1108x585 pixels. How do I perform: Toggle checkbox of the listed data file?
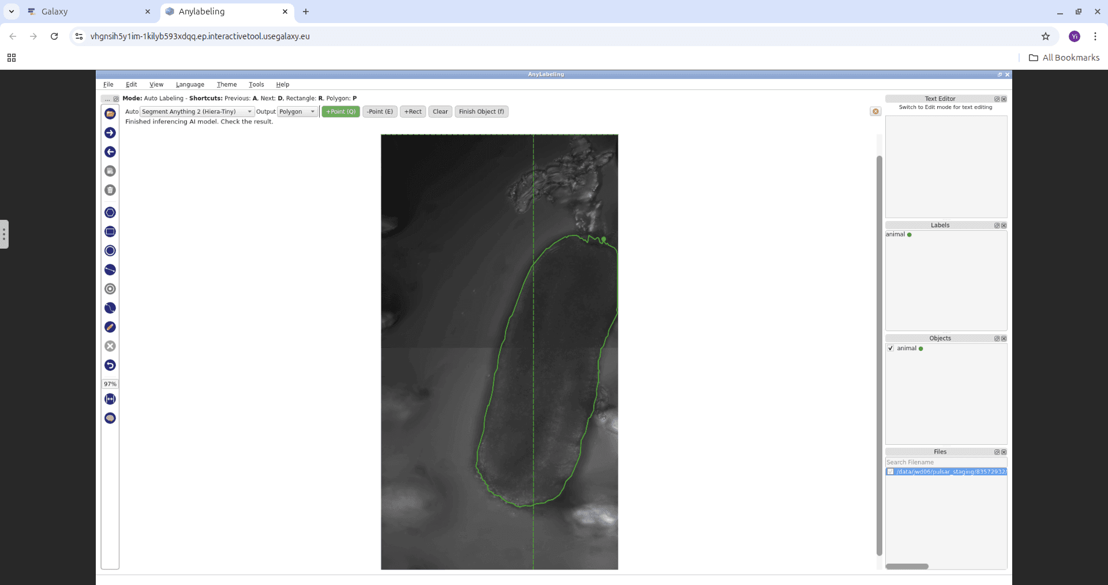tap(890, 472)
